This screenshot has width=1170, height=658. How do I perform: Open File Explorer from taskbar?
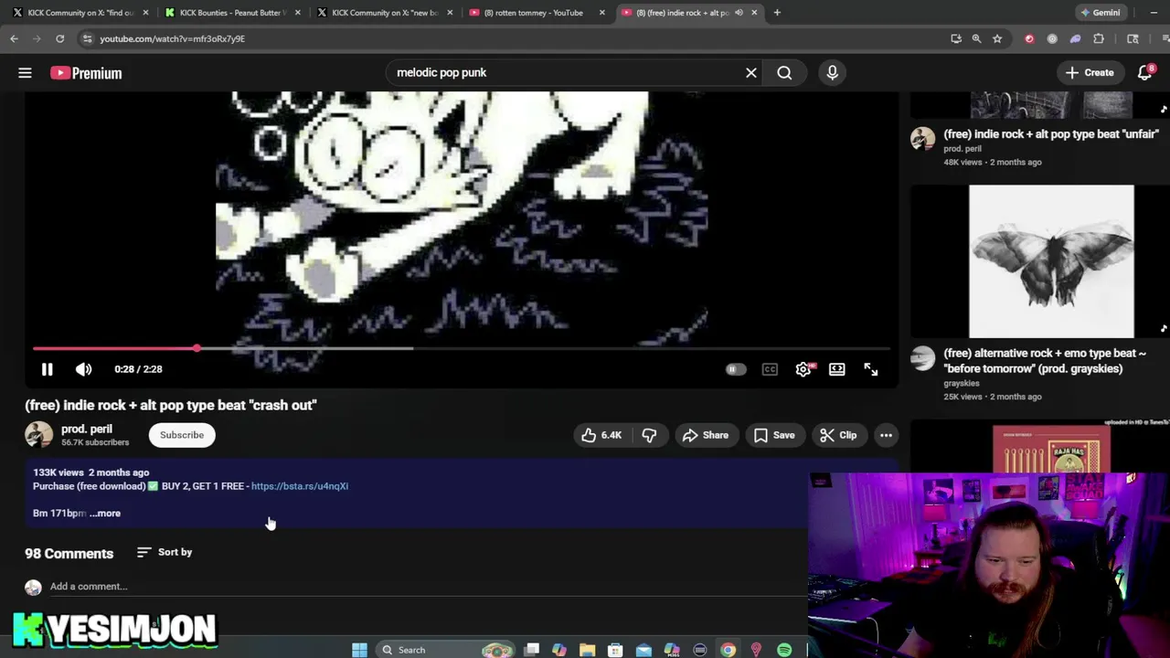click(587, 650)
